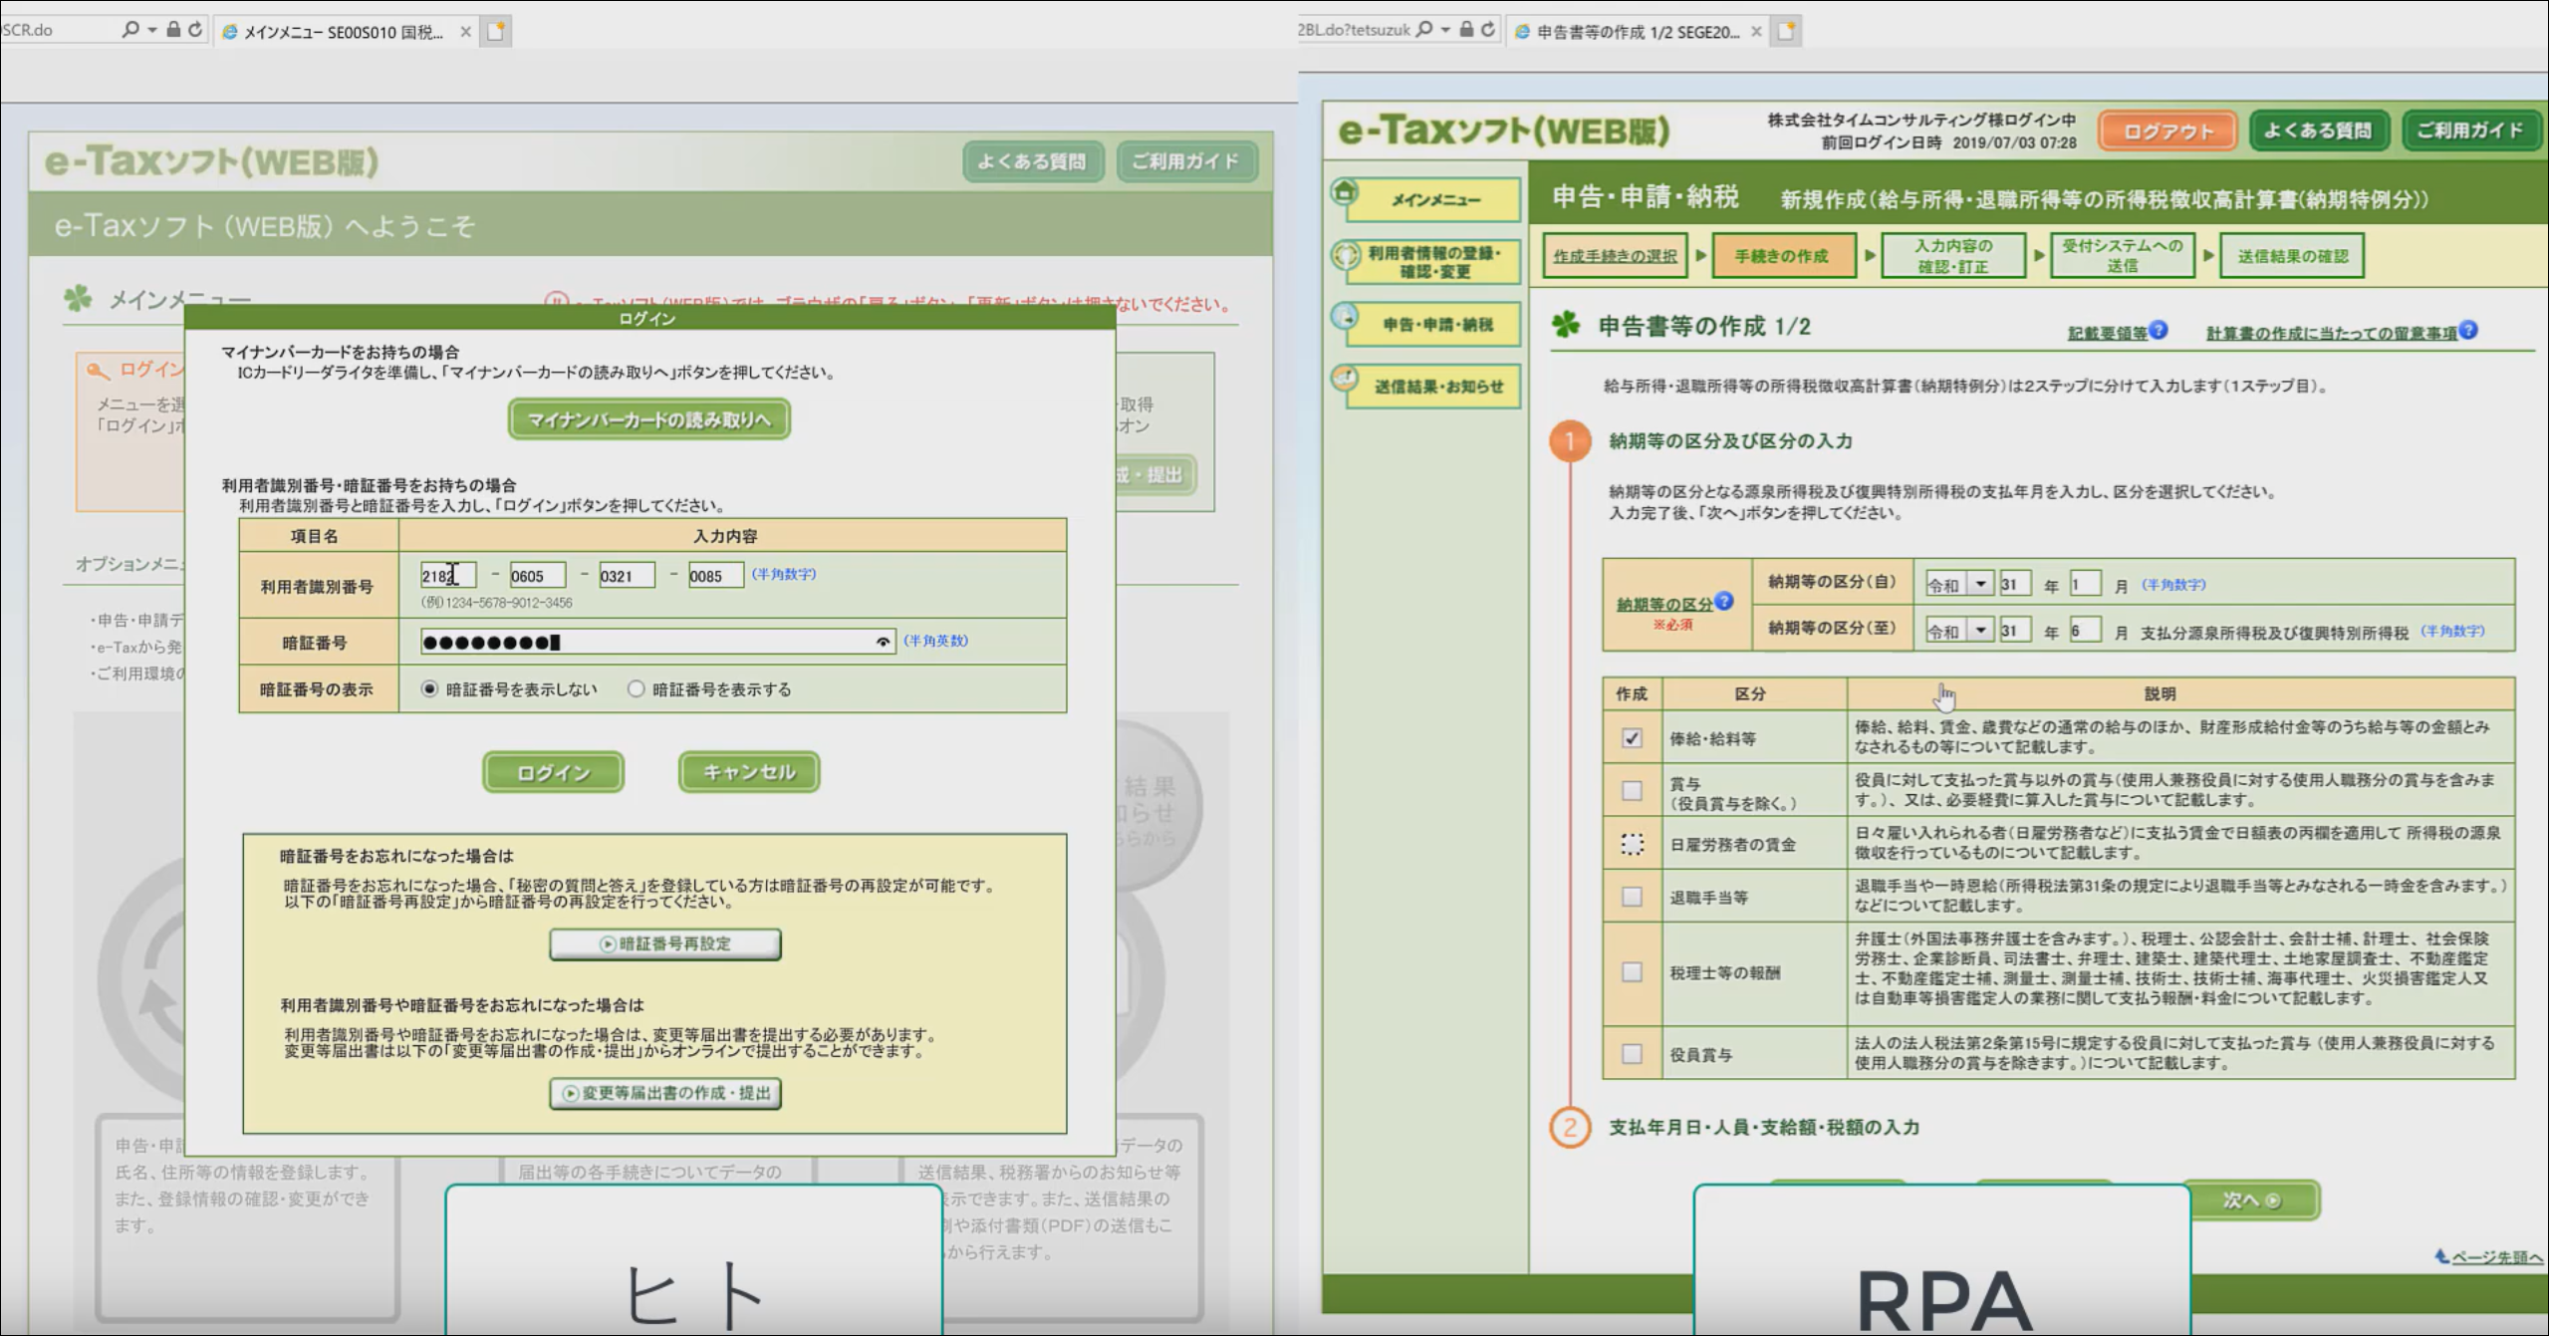
Task: Click password reveal eye icon
Action: [x=883, y=642]
